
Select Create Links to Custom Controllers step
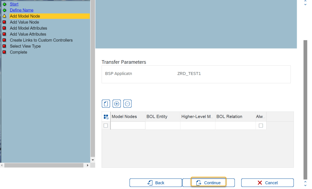[41, 40]
